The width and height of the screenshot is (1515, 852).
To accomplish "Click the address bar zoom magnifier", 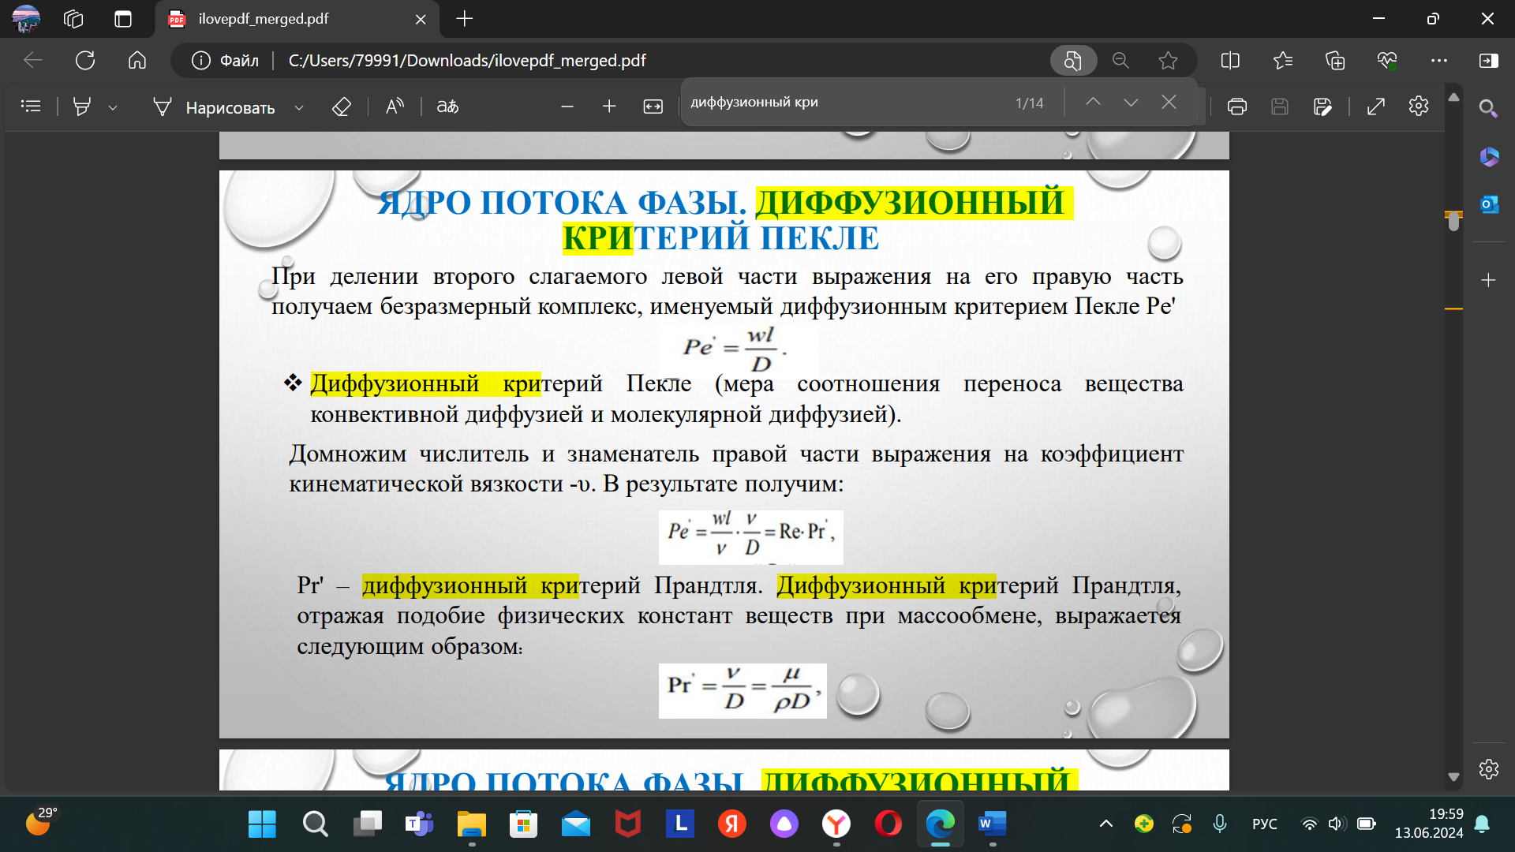I will [1120, 61].
